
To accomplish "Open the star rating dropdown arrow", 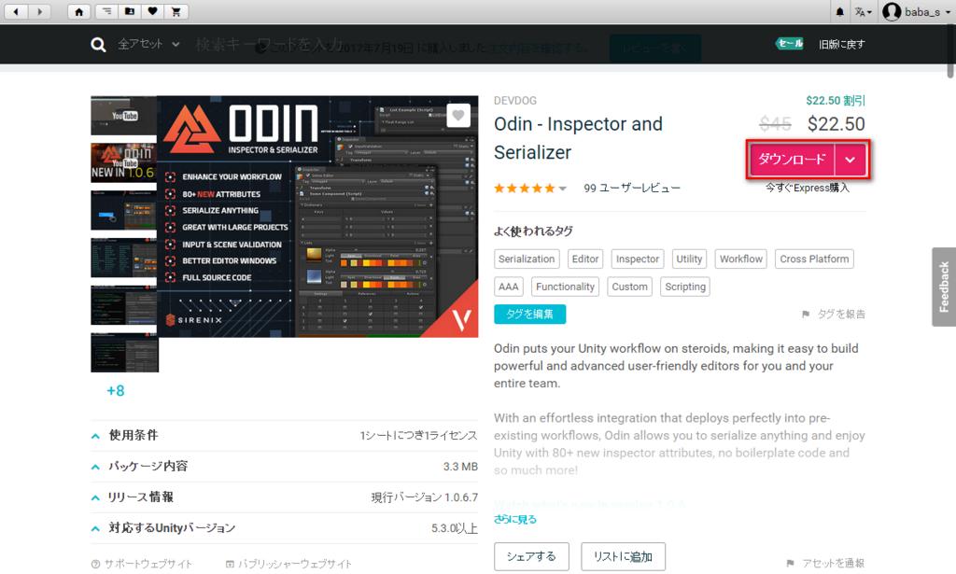I will click(x=563, y=189).
